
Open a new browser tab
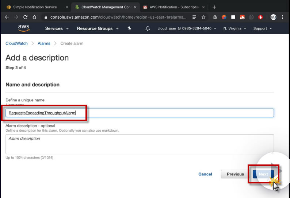coord(214,7)
